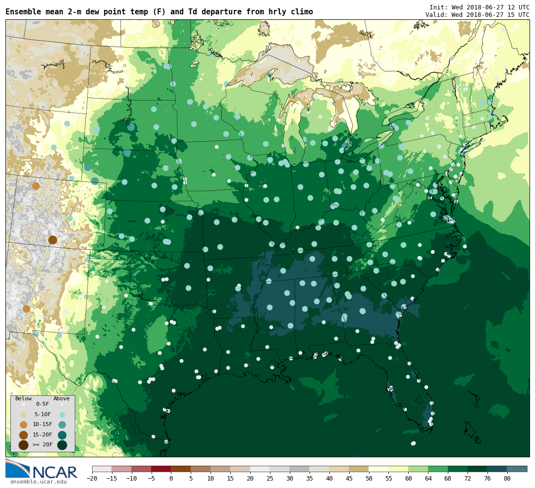Image resolution: width=535 pixels, height=488 pixels.
Task: Pick the colorbar swatch between 25 and 30
Action: click(x=280, y=469)
